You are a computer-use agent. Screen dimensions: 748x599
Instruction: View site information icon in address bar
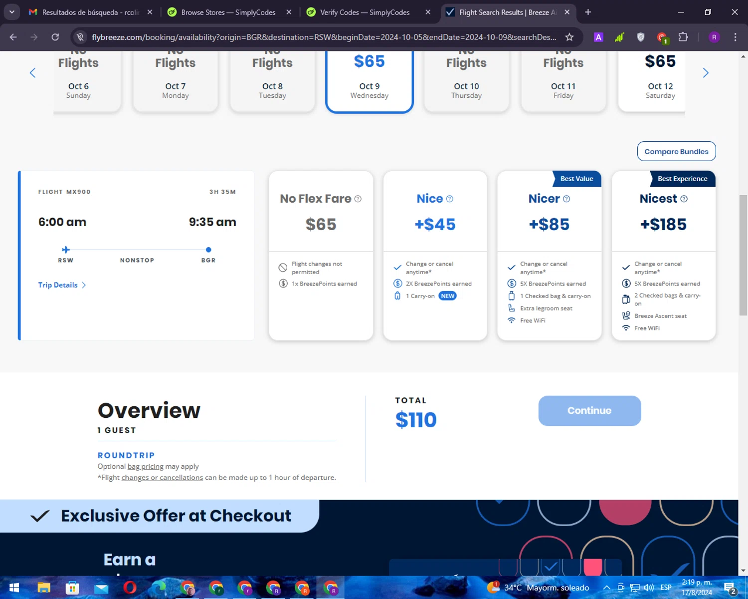(80, 37)
